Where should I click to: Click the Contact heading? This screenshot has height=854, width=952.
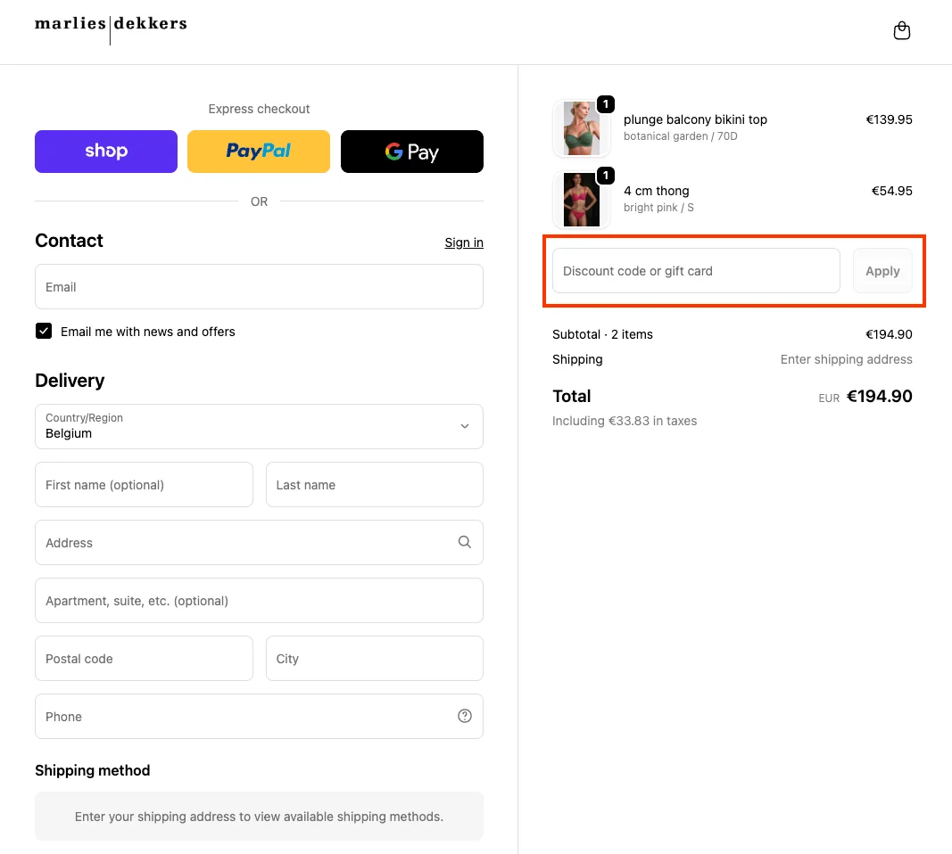pyautogui.click(x=70, y=241)
